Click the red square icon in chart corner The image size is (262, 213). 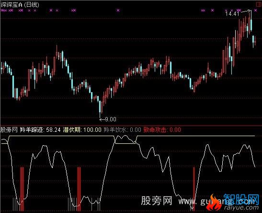[259, 4]
